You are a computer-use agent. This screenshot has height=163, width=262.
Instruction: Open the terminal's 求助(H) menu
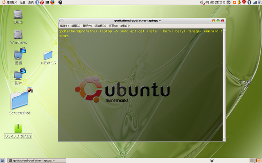(x=125, y=26)
